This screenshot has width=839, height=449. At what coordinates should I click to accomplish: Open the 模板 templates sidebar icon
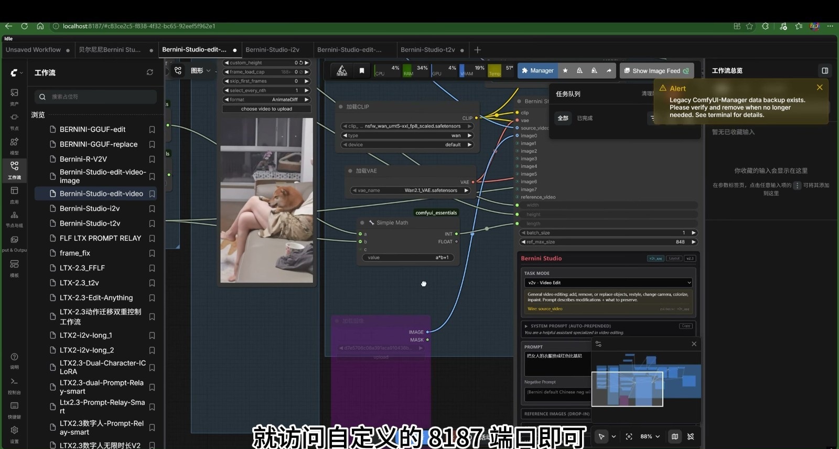[14, 268]
